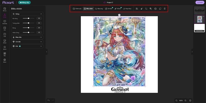206x103 pixels.
Task: Open canvas settings gear icon
Action: click(190, 100)
